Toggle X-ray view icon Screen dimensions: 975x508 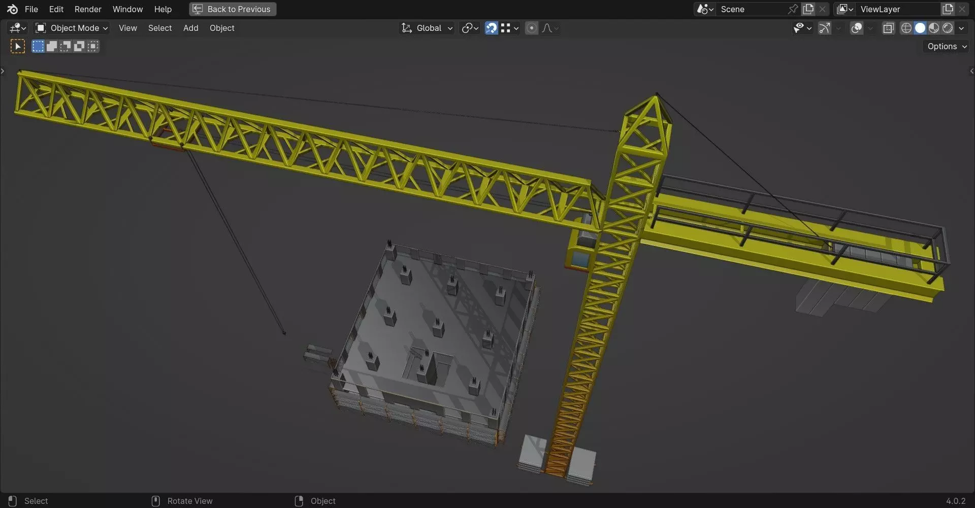click(888, 28)
